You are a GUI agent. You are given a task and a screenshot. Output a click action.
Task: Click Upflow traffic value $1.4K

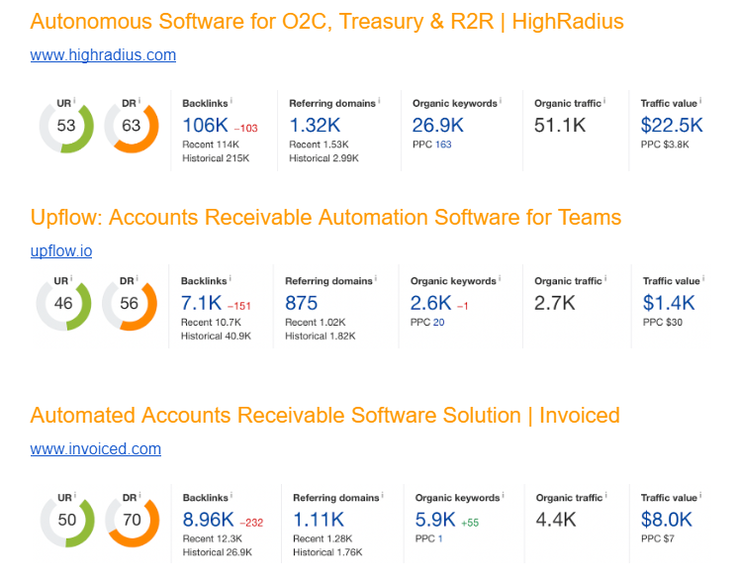point(669,303)
